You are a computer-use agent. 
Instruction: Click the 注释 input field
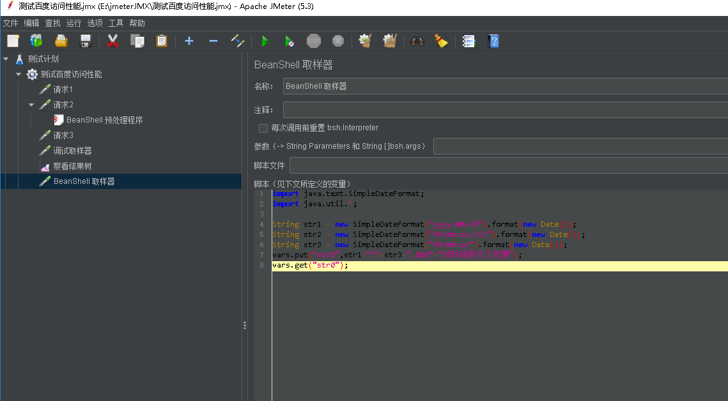[x=505, y=110]
